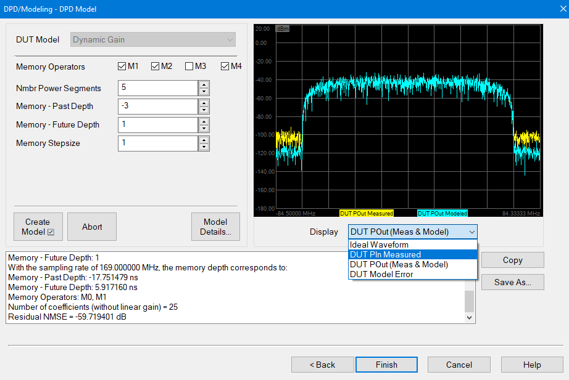This screenshot has width=569, height=380.
Task: Close the DPD Model dialog window
Action: coord(555,9)
